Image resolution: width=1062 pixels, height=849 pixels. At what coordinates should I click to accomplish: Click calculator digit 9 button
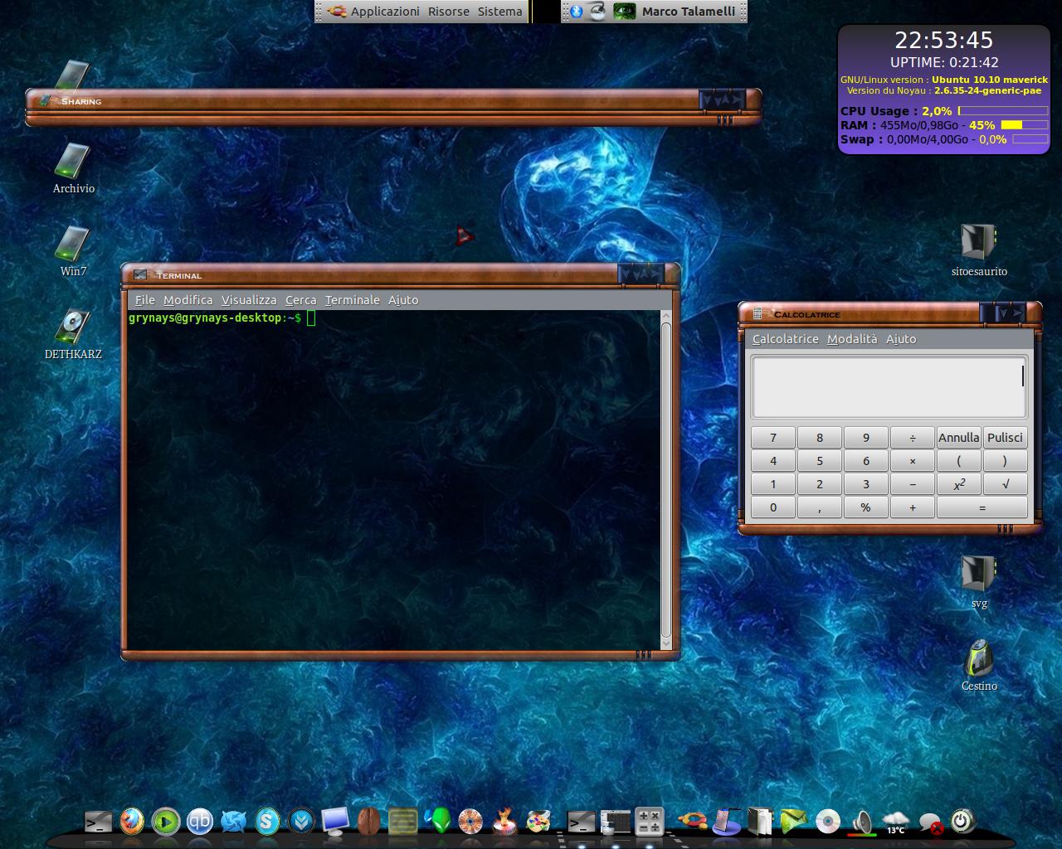[x=866, y=438]
